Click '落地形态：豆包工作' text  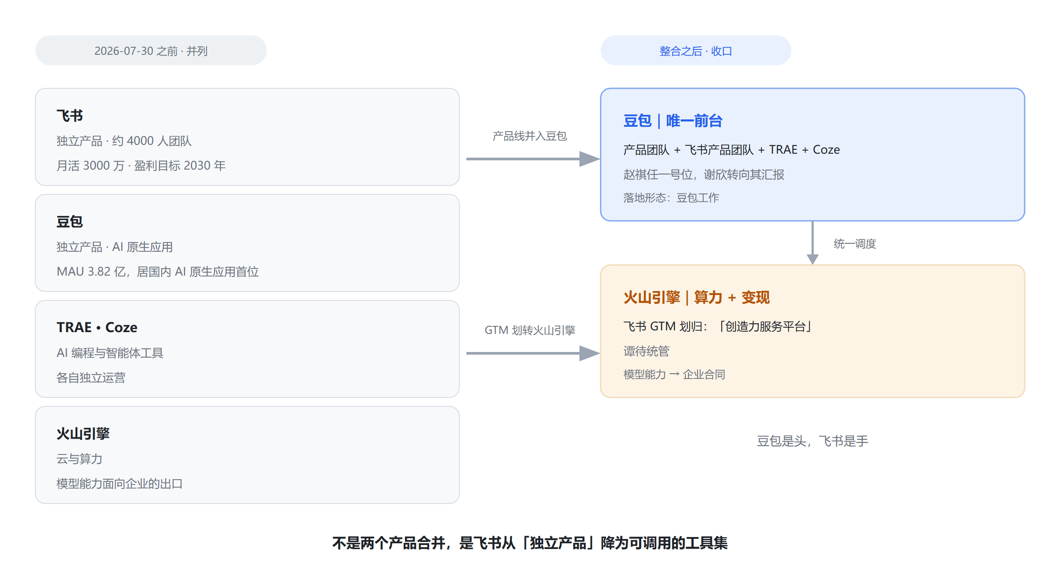(x=671, y=198)
